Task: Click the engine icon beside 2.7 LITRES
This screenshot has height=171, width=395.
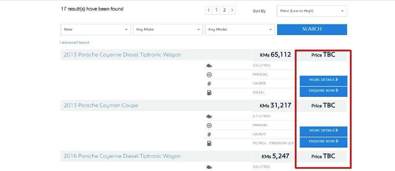Action: coord(209,116)
